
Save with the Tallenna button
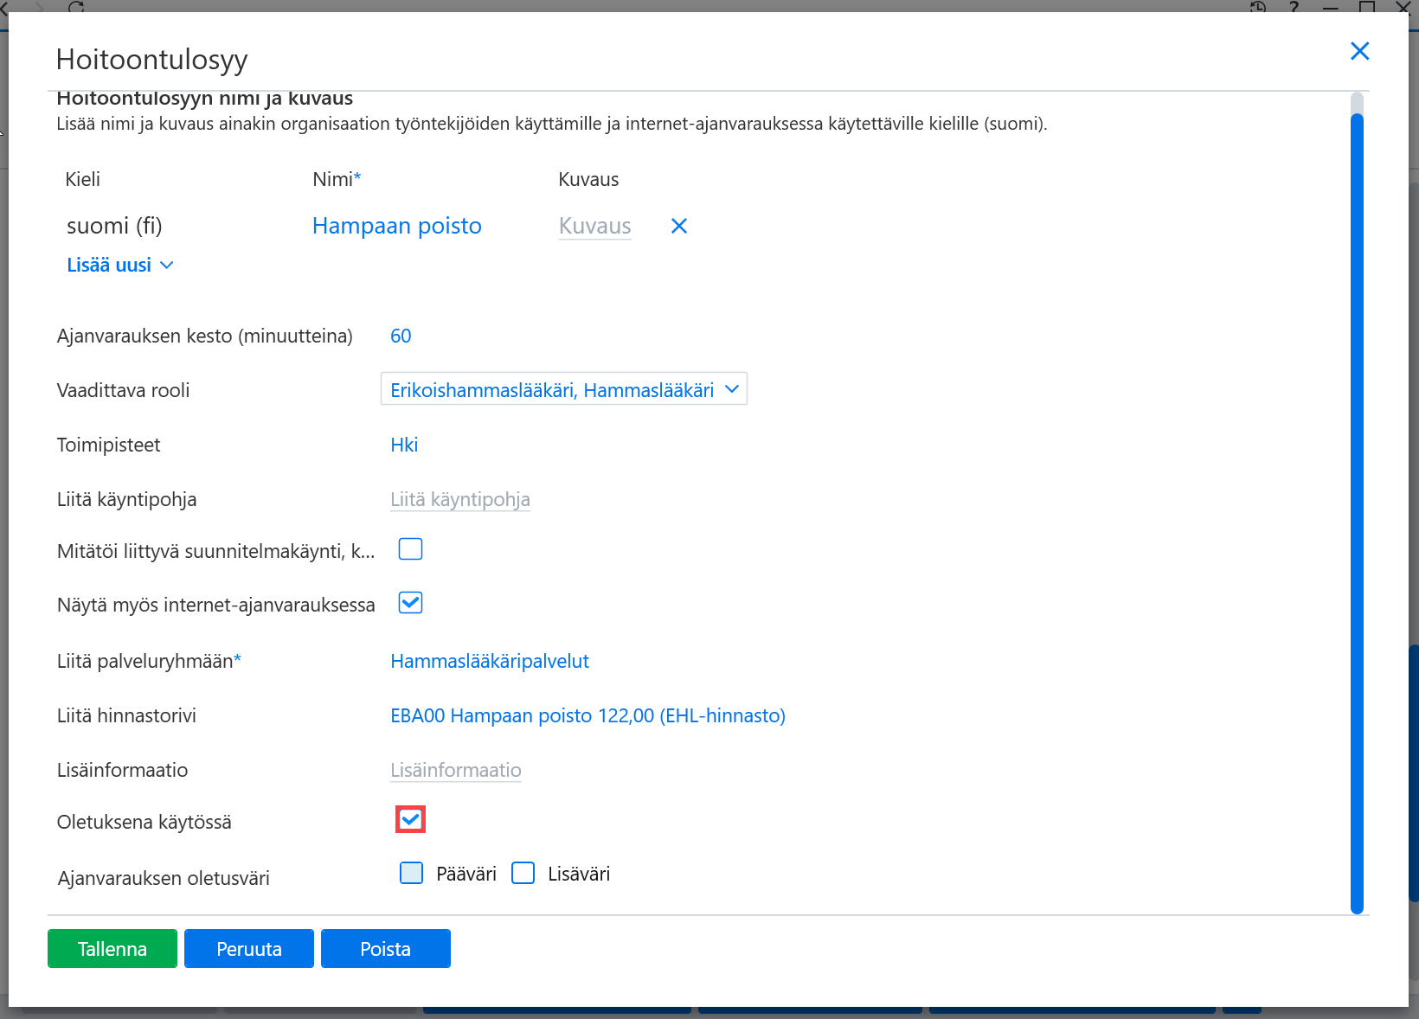112,948
